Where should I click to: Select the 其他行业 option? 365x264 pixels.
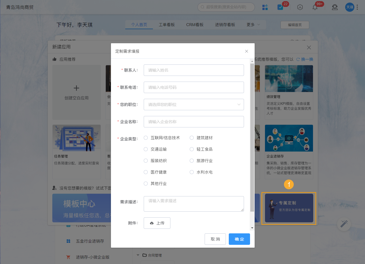point(146,184)
